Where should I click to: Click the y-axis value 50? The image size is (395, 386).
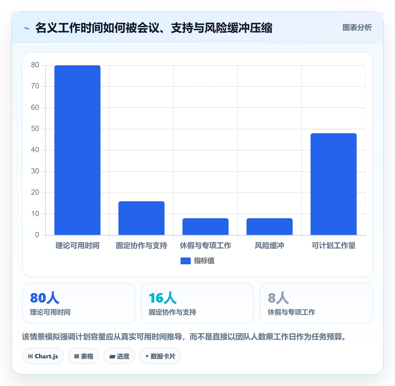pos(35,129)
